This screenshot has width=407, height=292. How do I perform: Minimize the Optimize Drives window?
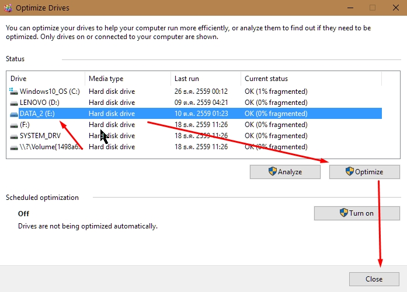[350, 8]
